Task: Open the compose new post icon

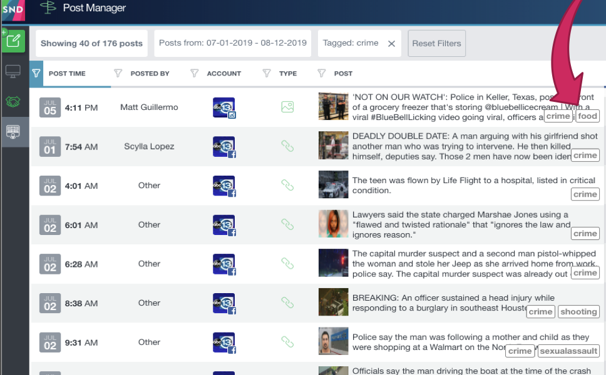Action: point(14,41)
